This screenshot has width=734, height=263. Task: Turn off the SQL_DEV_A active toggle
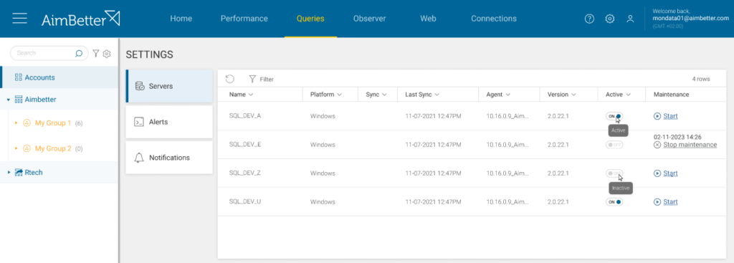click(614, 116)
